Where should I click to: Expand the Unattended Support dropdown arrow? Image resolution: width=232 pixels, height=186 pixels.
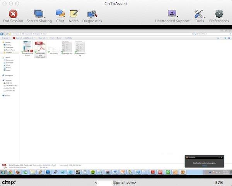tap(177, 16)
